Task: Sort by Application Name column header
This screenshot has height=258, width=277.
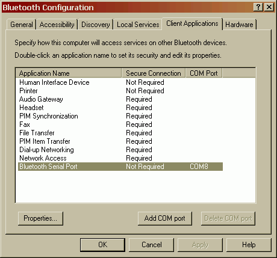Action: pos(69,73)
